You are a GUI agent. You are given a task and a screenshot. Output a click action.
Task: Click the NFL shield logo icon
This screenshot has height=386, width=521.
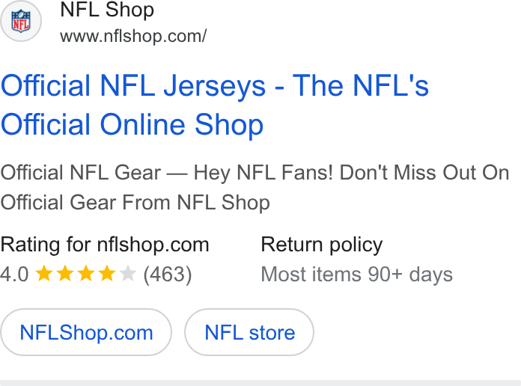point(21,21)
